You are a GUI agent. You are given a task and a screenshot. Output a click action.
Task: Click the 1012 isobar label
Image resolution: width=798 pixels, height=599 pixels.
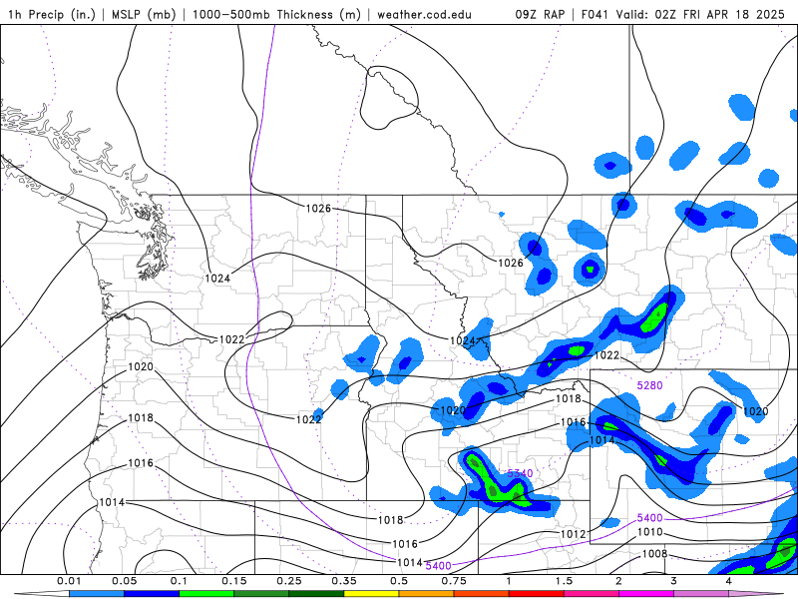pos(573,534)
